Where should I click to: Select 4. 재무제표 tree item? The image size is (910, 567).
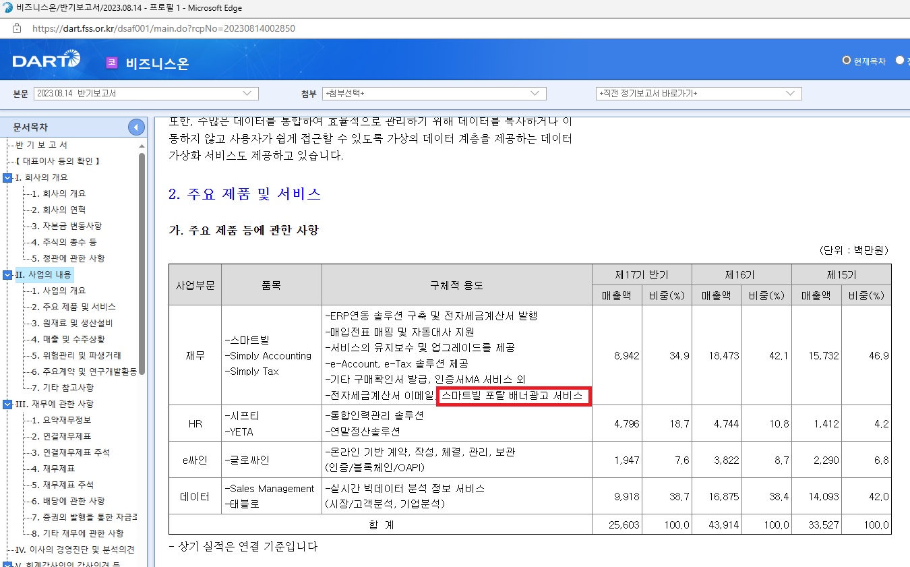[53, 469]
